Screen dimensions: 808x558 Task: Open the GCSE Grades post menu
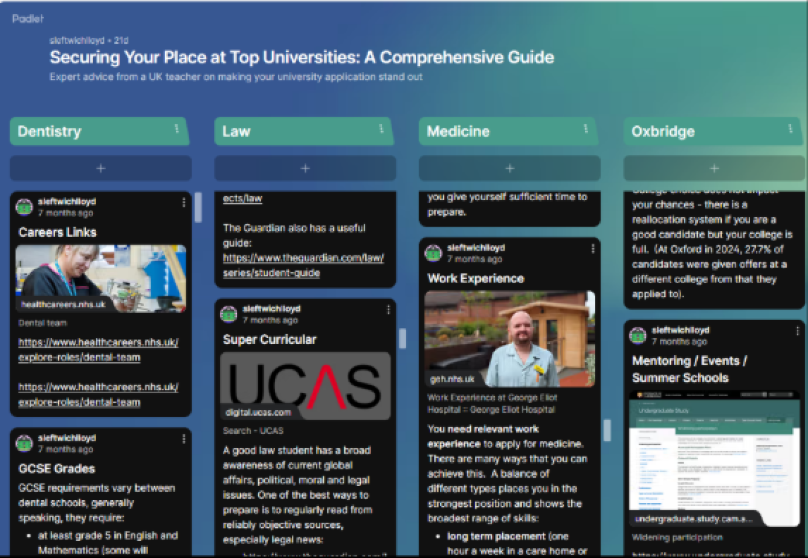(183, 440)
